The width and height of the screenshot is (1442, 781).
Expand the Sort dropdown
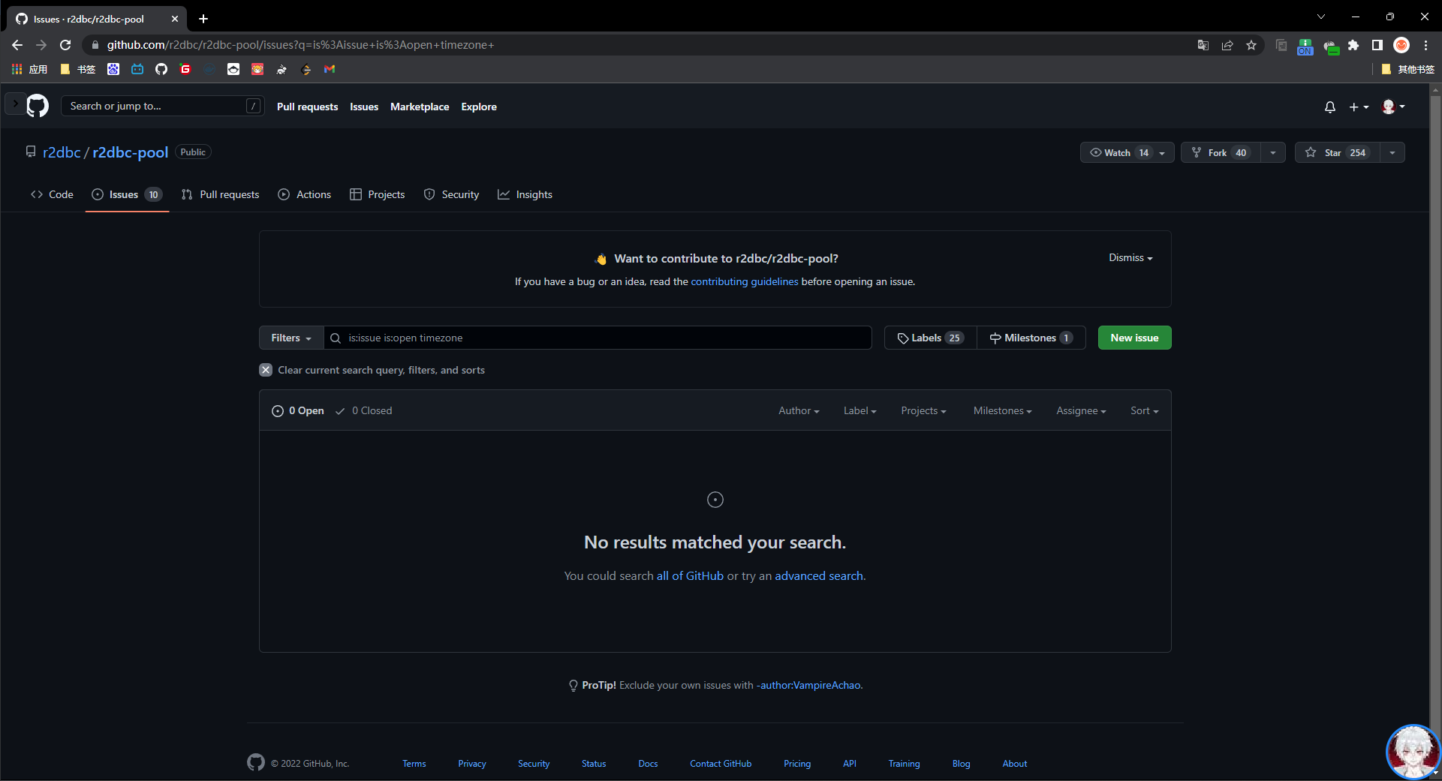[x=1144, y=410]
